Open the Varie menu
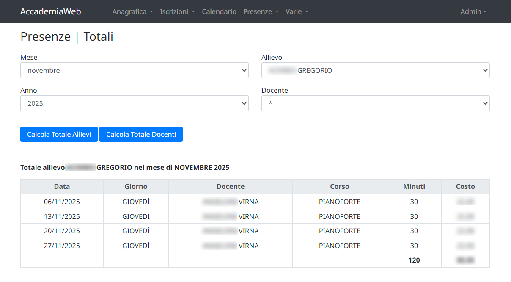This screenshot has height=282, width=511. [x=297, y=11]
